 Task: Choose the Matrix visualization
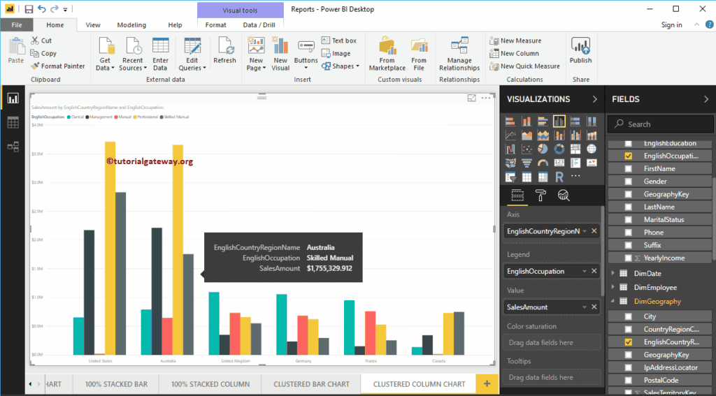pyautogui.click(x=543, y=177)
